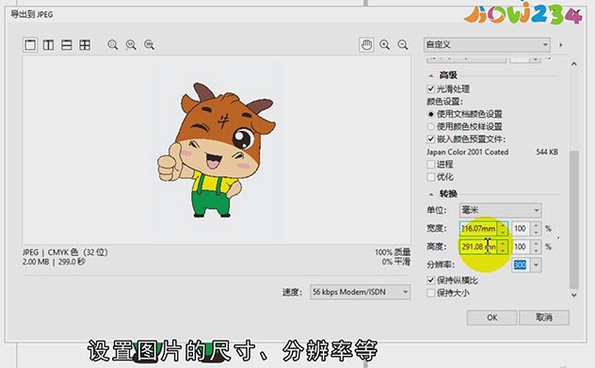This screenshot has height=368, width=595.
Task: Select the full preview single-pane view icon
Action: pos(30,45)
